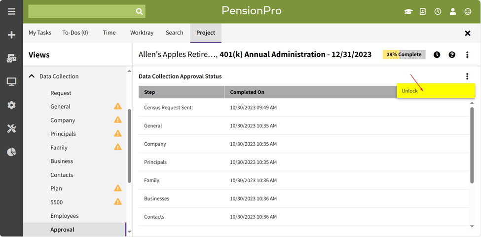481x237 pixels.
Task: Open the address book contacts icon
Action: 423,12
